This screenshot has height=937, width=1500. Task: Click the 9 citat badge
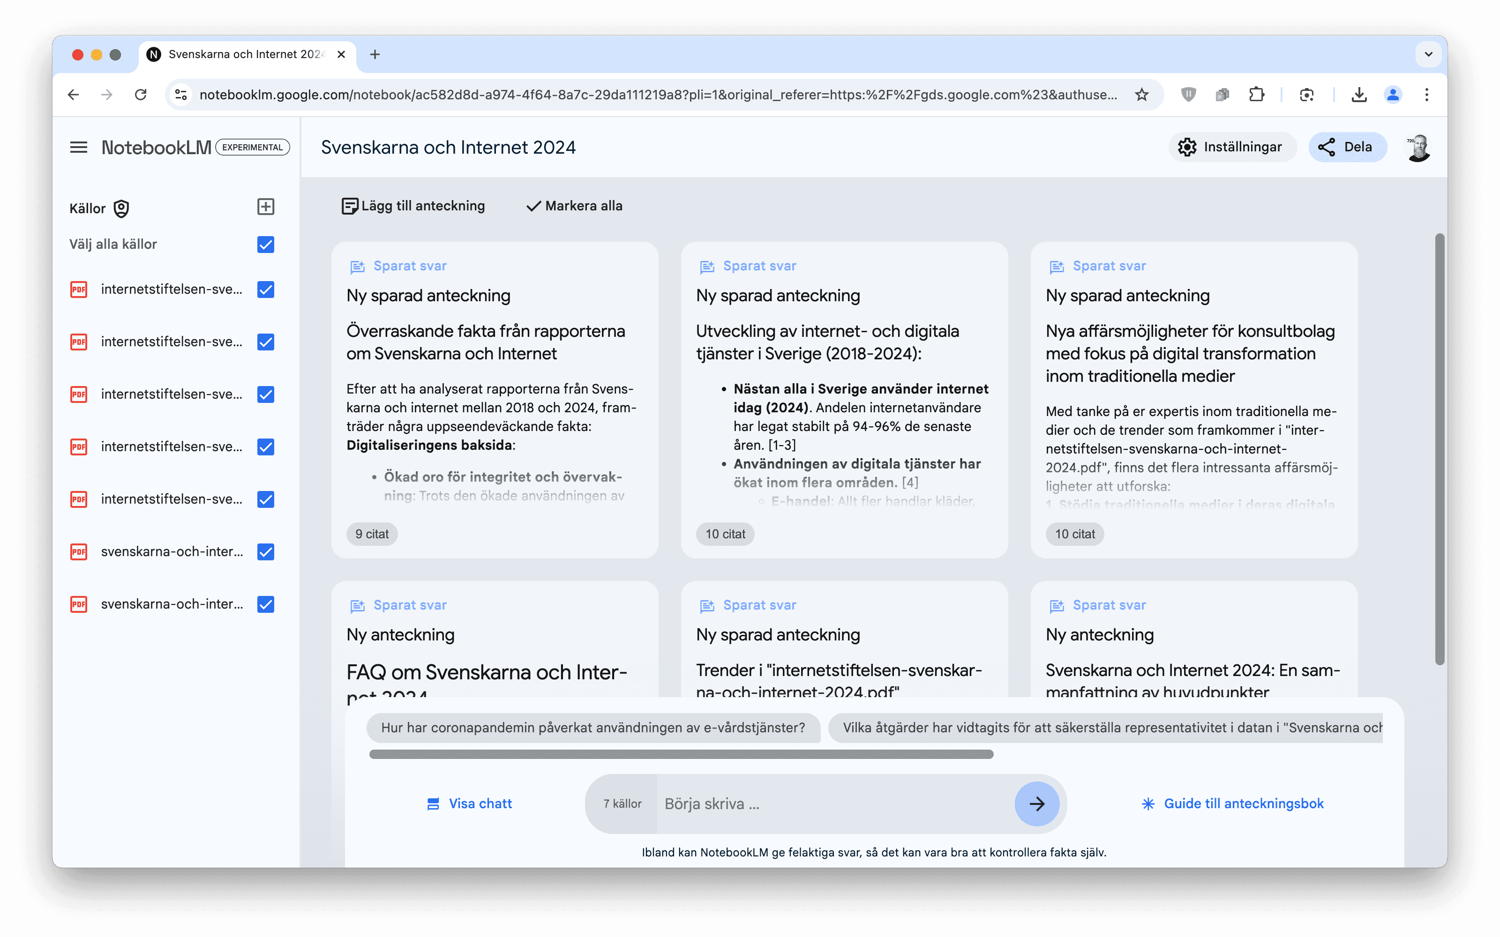click(372, 534)
